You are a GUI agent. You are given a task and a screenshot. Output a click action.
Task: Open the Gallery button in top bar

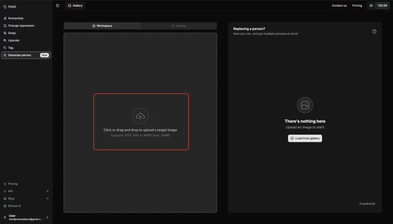click(75, 6)
